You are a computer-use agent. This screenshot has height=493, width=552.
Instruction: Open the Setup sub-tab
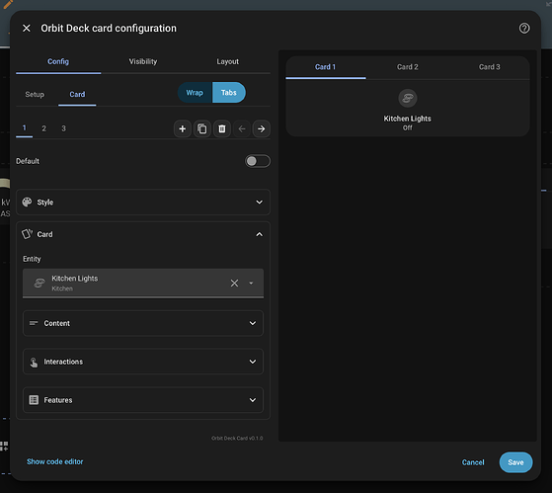(x=35, y=95)
